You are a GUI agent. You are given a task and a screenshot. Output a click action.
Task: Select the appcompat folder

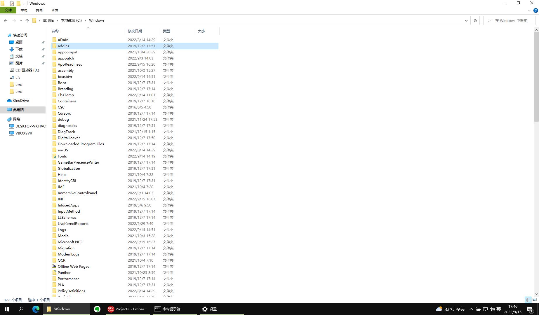(x=135, y=52)
